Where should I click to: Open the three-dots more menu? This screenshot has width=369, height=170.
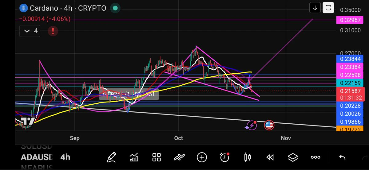(315, 157)
